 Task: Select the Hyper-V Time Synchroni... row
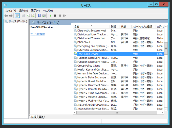pos(119,93)
